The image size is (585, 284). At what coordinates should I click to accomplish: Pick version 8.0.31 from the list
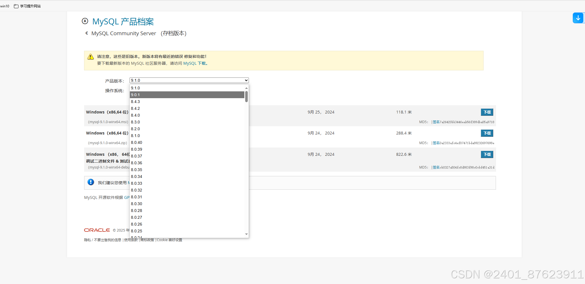click(187, 197)
